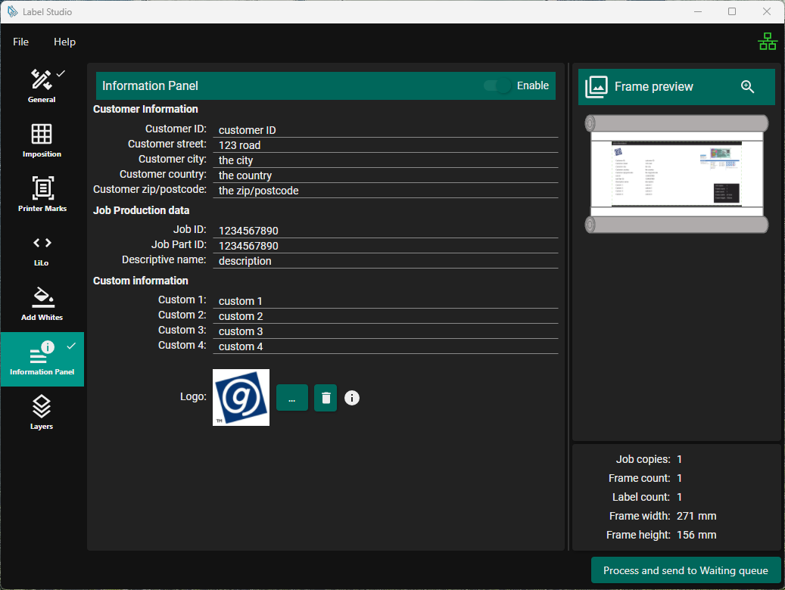Open the File menu
This screenshot has width=785, height=590.
20,42
